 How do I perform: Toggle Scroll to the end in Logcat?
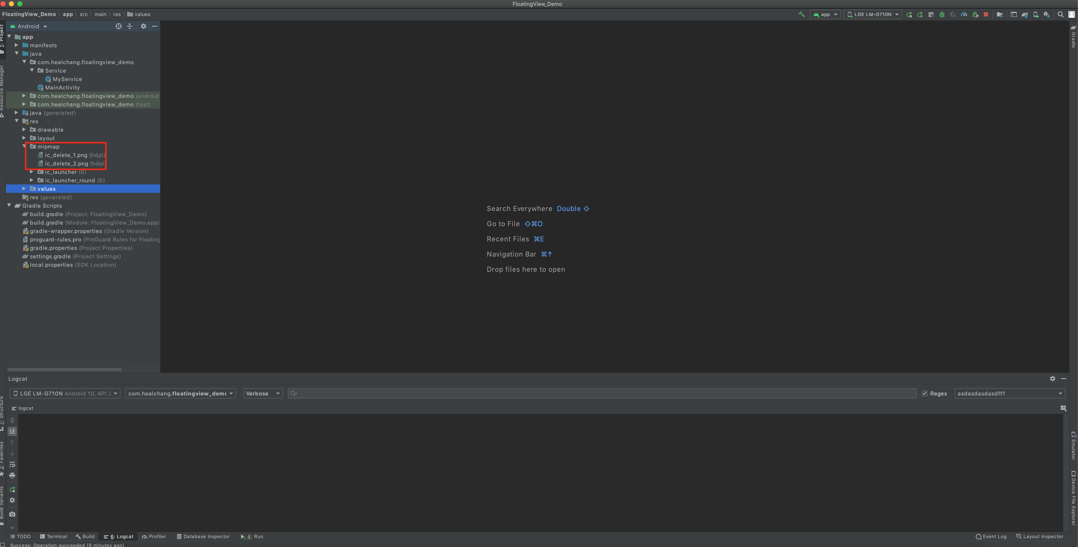[12, 431]
